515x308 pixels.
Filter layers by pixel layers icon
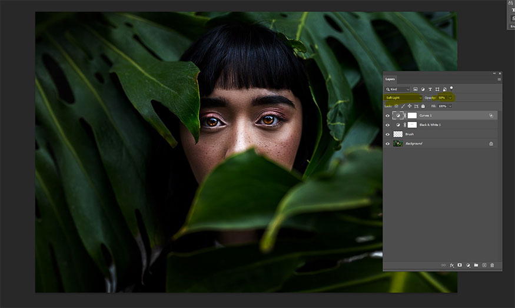[415, 89]
